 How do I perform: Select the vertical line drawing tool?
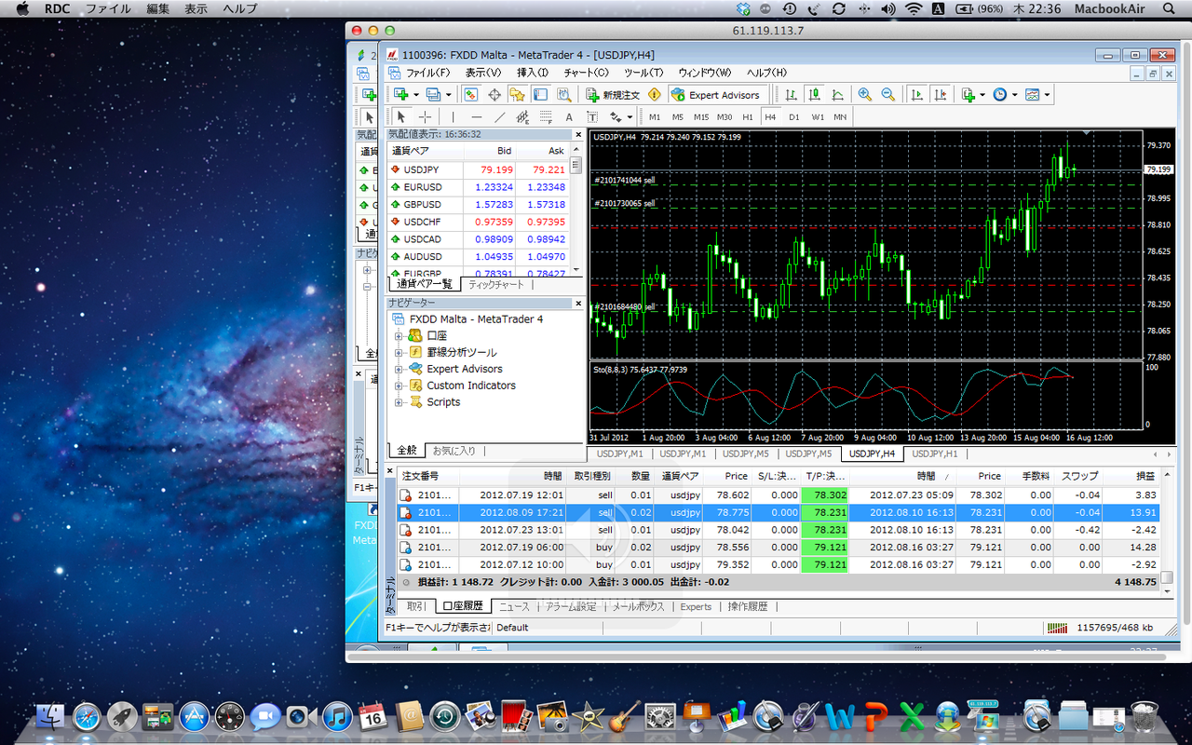click(x=454, y=117)
